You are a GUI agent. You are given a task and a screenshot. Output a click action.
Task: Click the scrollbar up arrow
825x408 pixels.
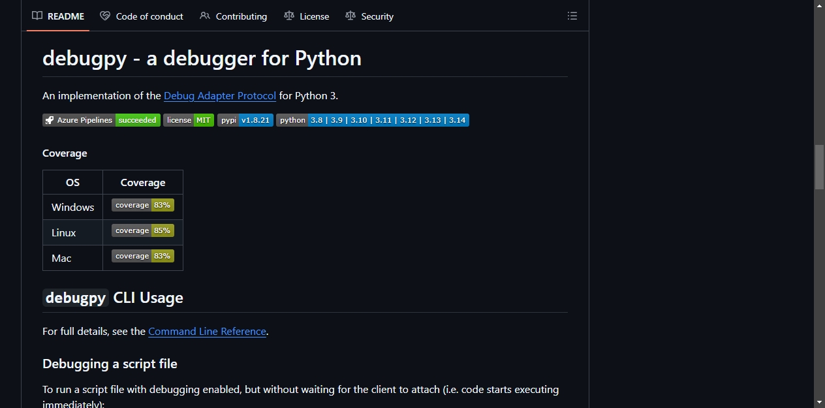coord(819,5)
